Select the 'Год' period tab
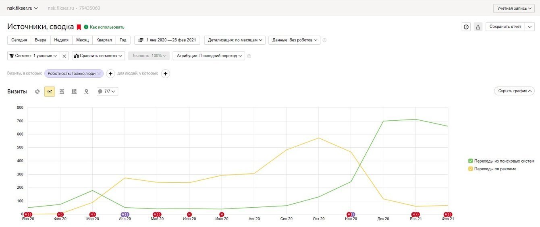Image resolution: width=540 pixels, height=227 pixels. (x=123, y=40)
